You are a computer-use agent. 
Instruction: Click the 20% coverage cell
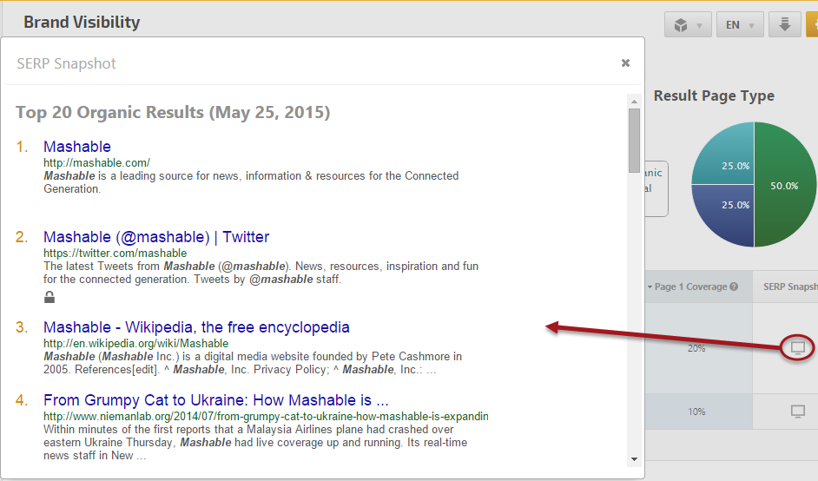[696, 348]
